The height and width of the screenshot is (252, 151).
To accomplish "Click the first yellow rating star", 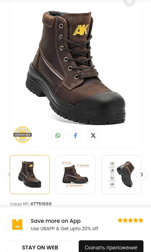I will 120,220.
